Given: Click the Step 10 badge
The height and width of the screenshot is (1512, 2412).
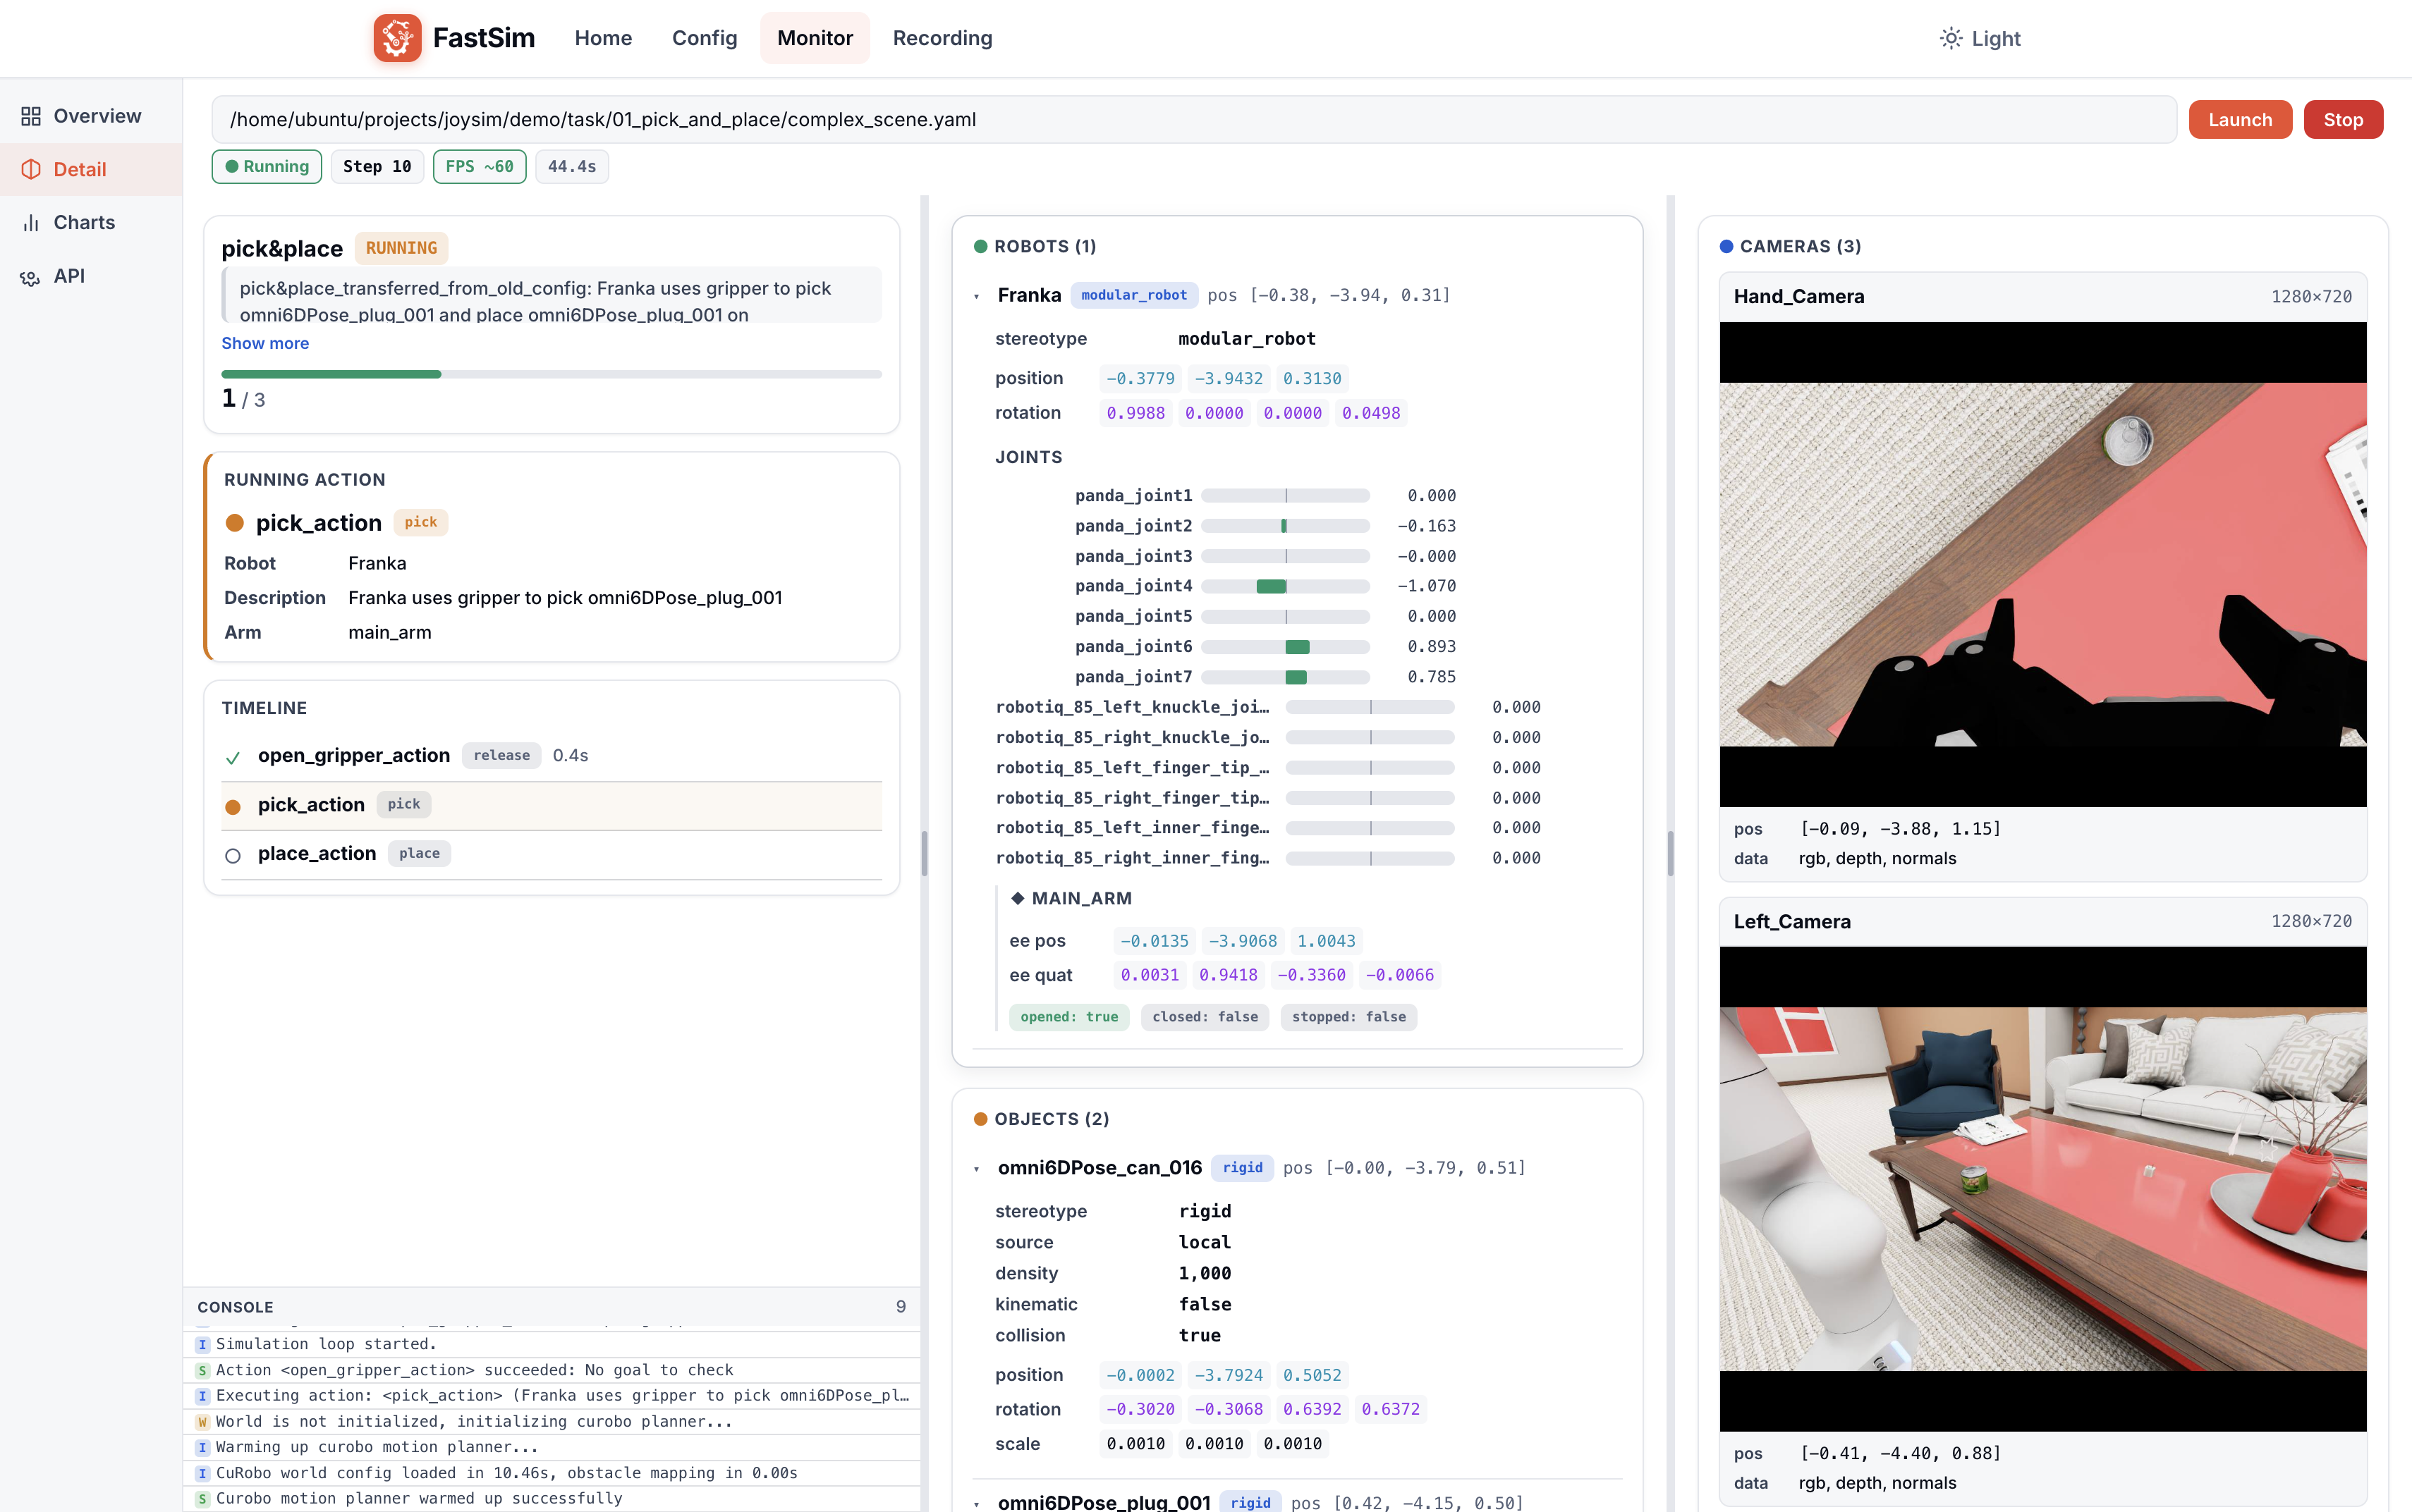Looking at the screenshot, I should [377, 166].
